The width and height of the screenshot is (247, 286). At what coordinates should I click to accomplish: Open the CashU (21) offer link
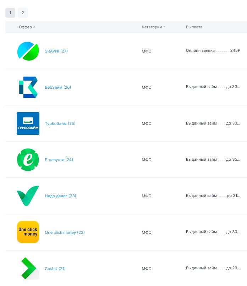[55, 269]
